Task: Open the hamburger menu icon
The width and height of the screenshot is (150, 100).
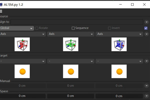Action: point(1,11)
